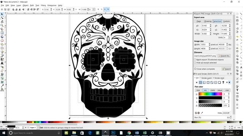243x136 pixels.
Task: Click the Export button
Action: pos(226,69)
